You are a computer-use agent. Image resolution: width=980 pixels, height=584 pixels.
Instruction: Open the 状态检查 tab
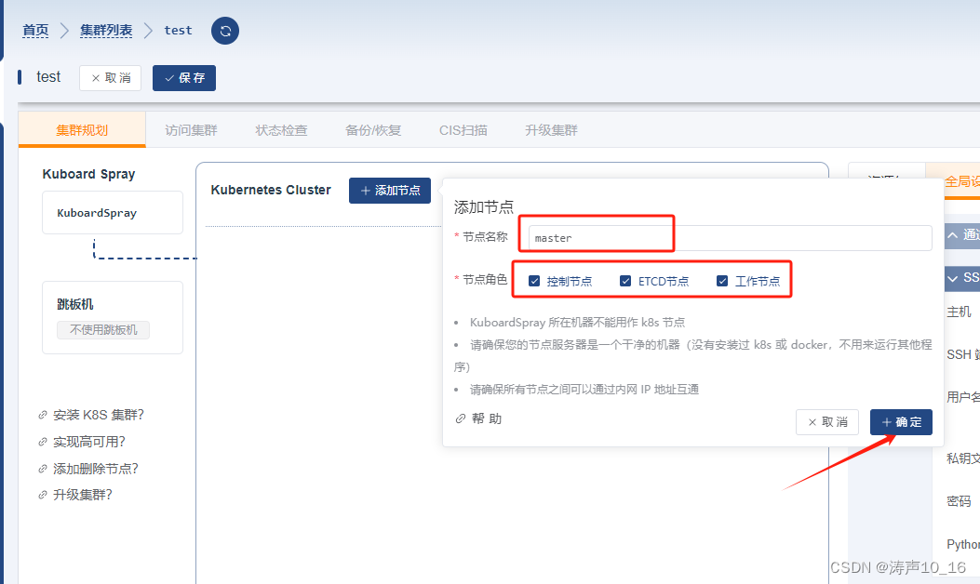[x=281, y=130]
